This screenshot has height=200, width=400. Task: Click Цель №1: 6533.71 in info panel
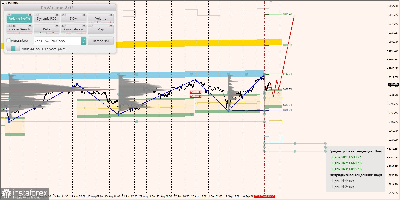pos(346,157)
